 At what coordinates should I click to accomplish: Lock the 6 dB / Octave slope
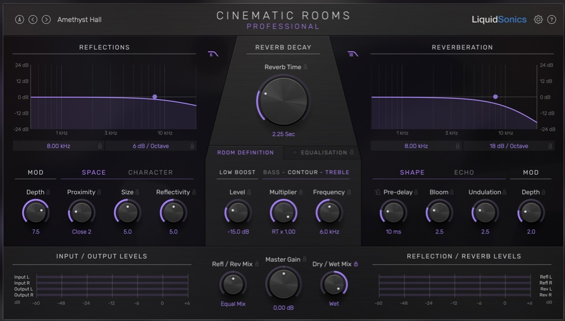click(192, 146)
